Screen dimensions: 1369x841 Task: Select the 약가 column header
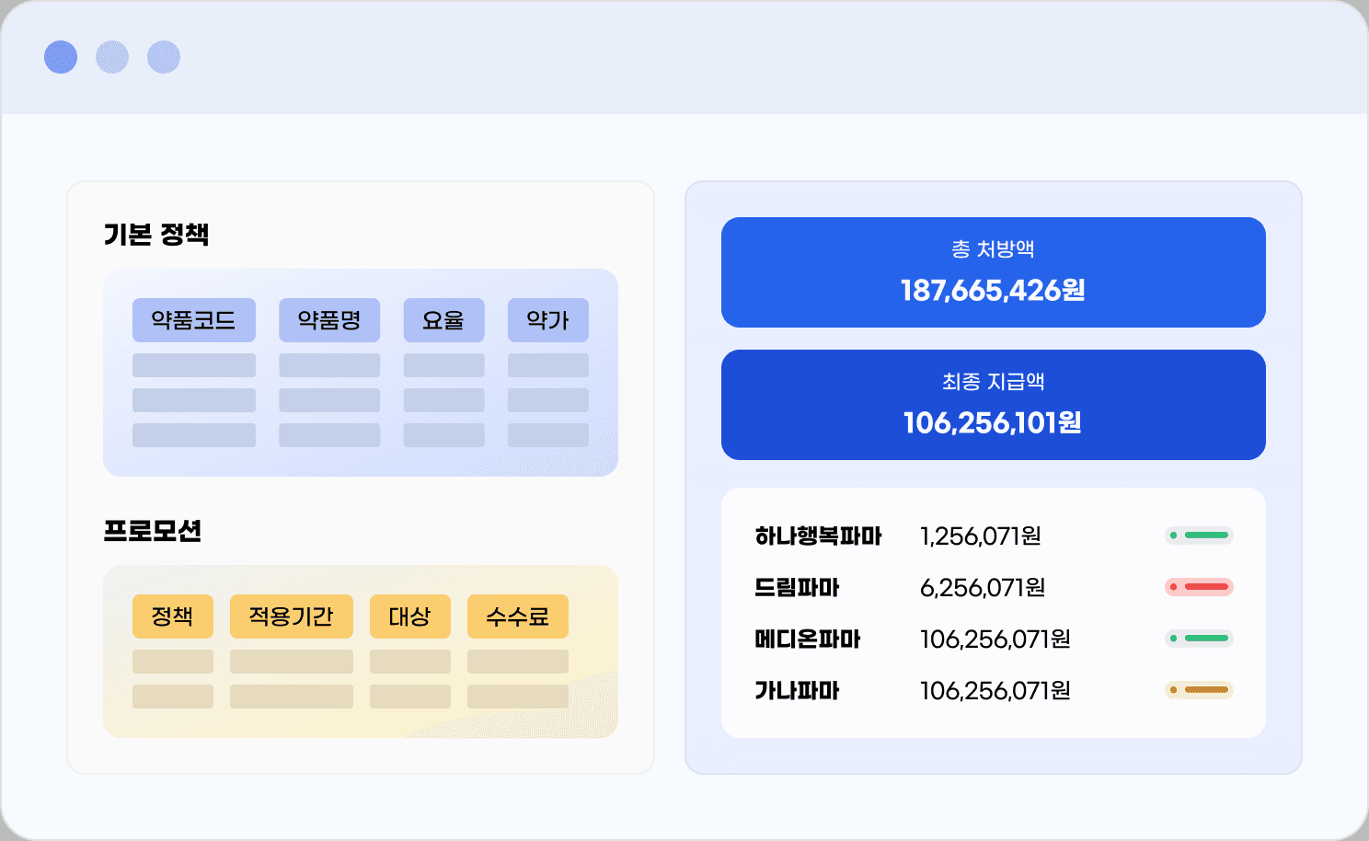pos(548,320)
